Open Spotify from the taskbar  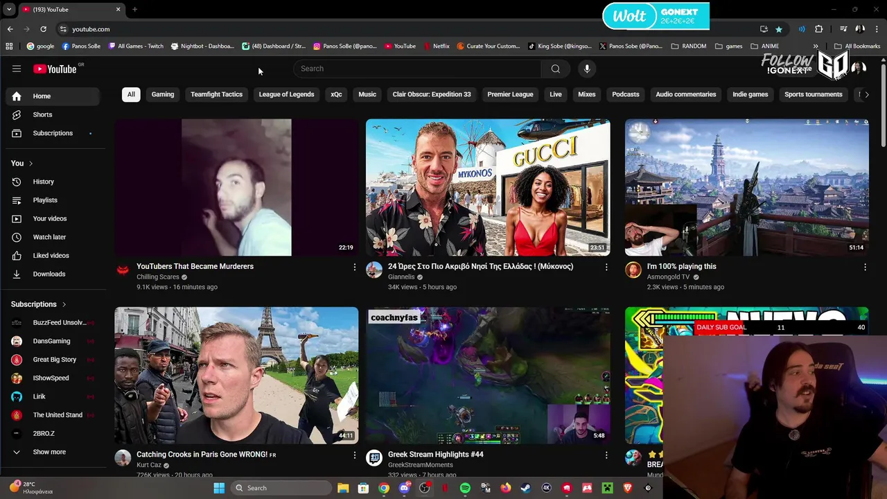pos(465,488)
